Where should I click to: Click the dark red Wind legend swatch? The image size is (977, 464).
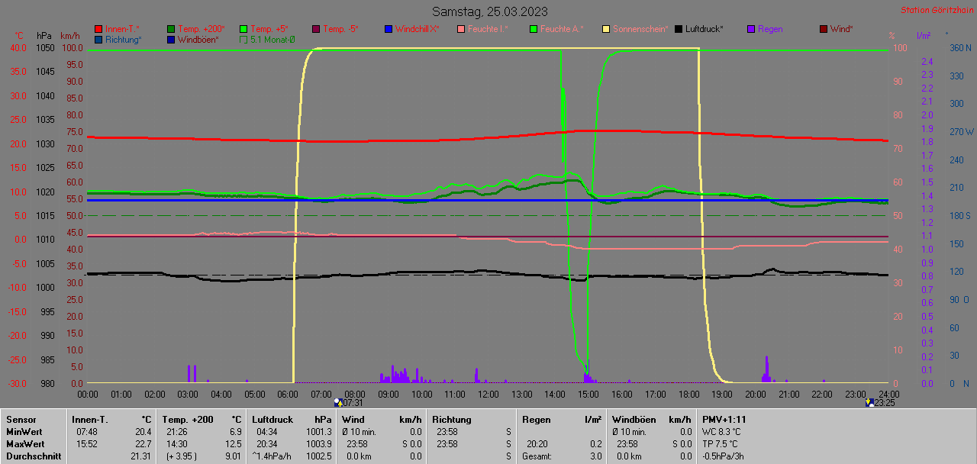824,29
